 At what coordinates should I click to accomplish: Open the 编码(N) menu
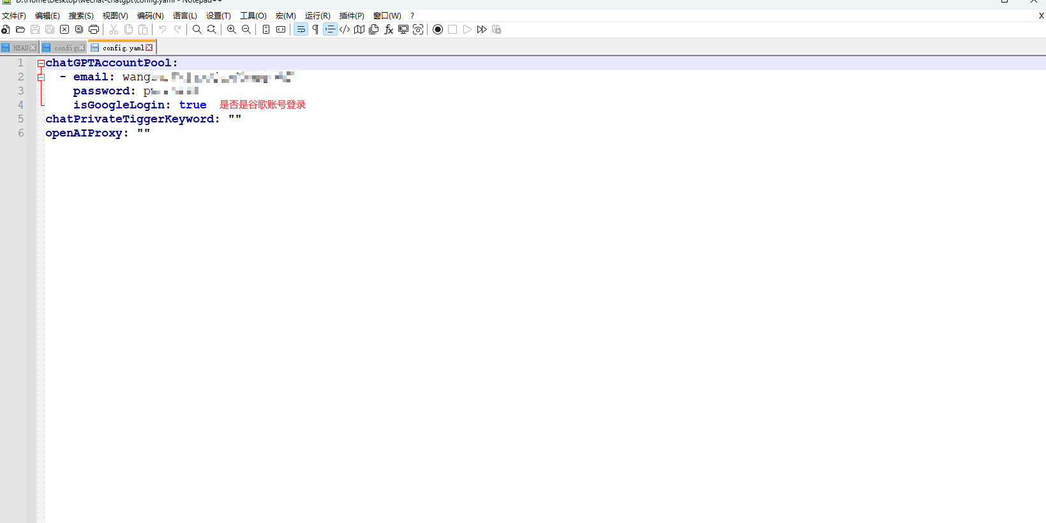point(151,16)
